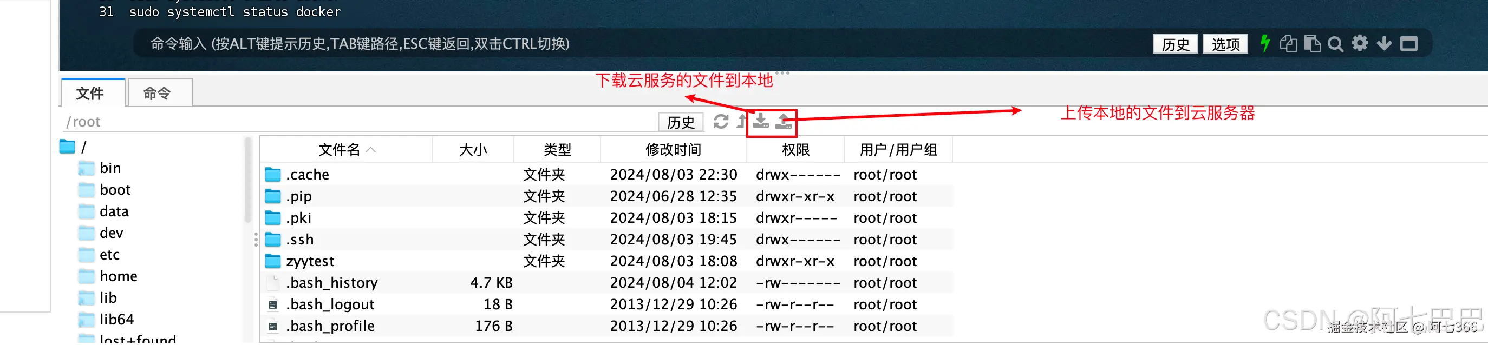Click the download file icon
Image resolution: width=1488 pixels, height=345 pixels.
point(761,121)
